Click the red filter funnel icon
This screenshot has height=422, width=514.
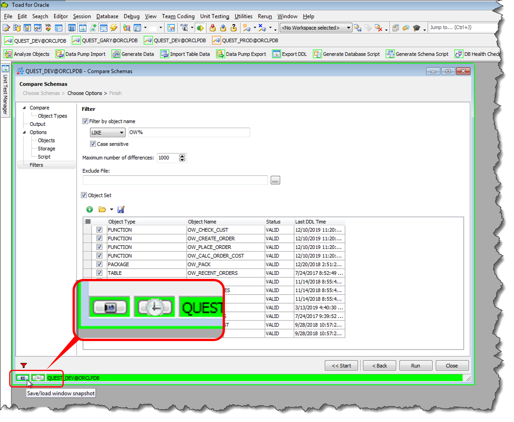[x=24, y=365]
